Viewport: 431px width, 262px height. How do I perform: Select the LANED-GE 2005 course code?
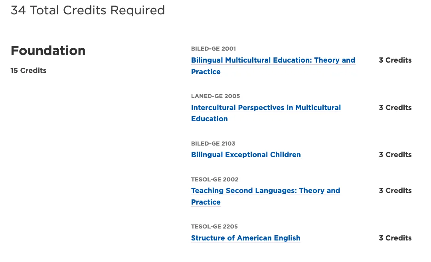click(215, 96)
